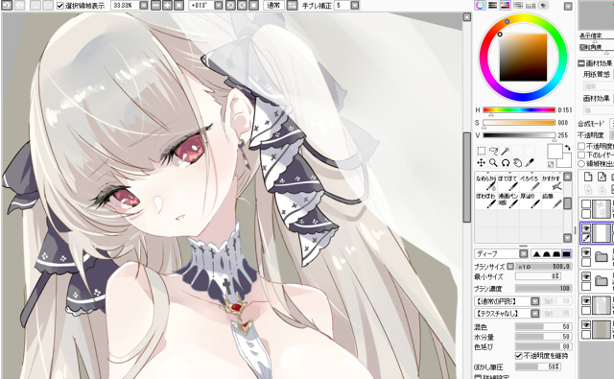Open the テクスチャなし texture dropdown

coord(535,313)
